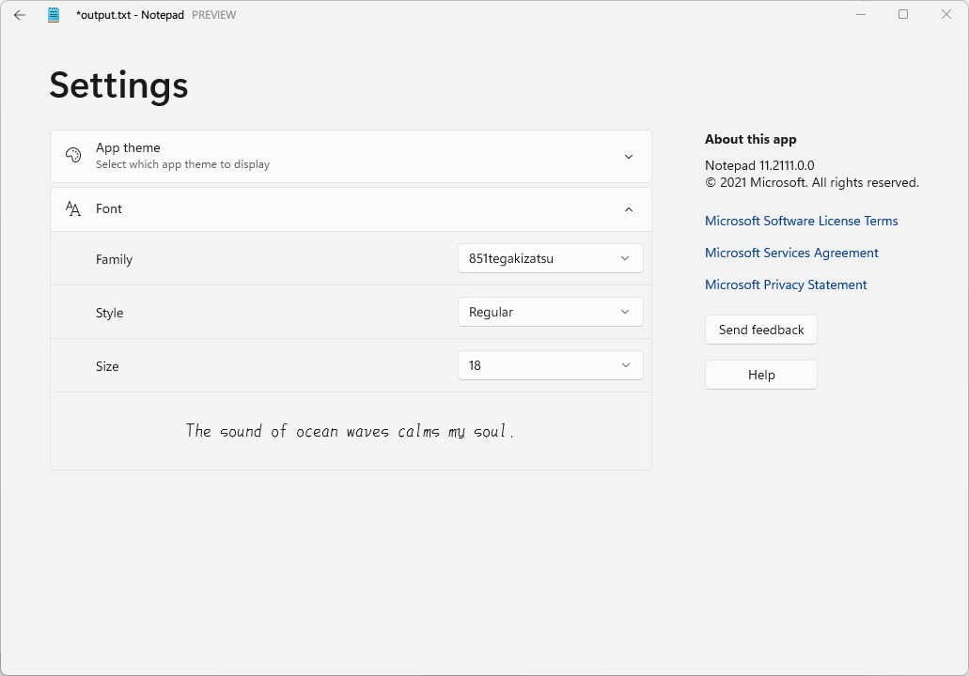Collapse the Font section chevron

point(629,210)
